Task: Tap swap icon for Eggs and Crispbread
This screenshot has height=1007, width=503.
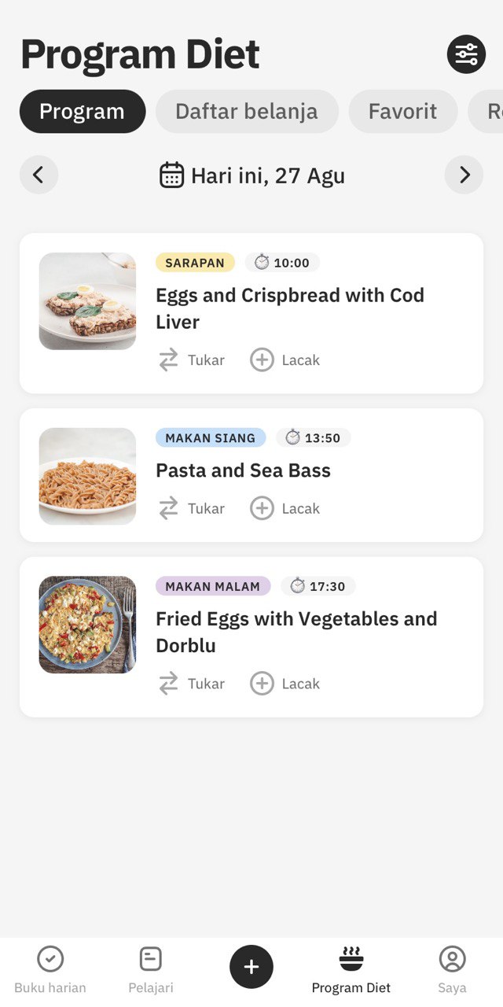Action: (169, 360)
